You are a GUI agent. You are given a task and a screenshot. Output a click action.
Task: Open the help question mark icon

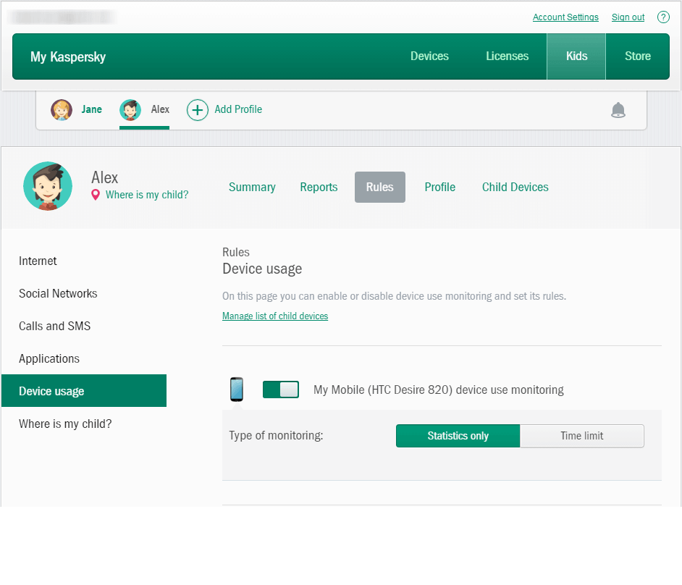[663, 17]
